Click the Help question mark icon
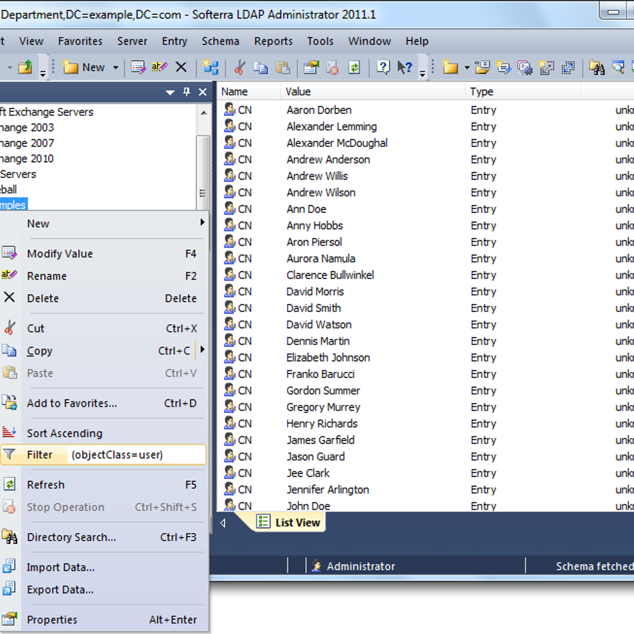Image resolution: width=634 pixels, height=634 pixels. tap(383, 67)
